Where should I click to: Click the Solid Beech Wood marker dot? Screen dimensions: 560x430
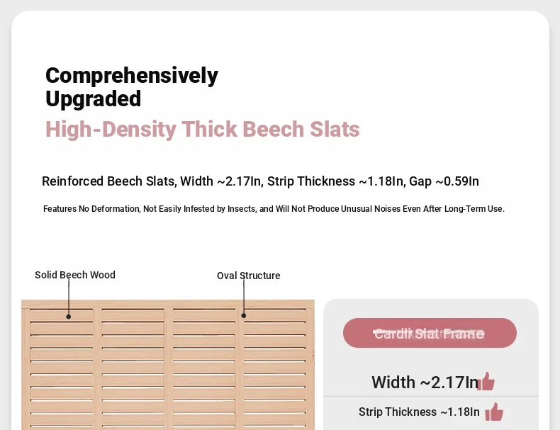click(69, 317)
